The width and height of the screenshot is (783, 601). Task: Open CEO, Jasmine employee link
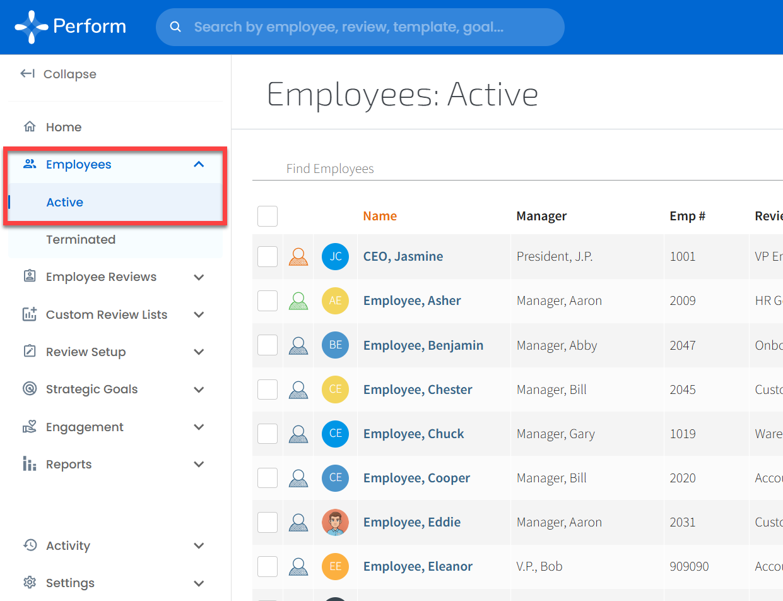point(403,256)
